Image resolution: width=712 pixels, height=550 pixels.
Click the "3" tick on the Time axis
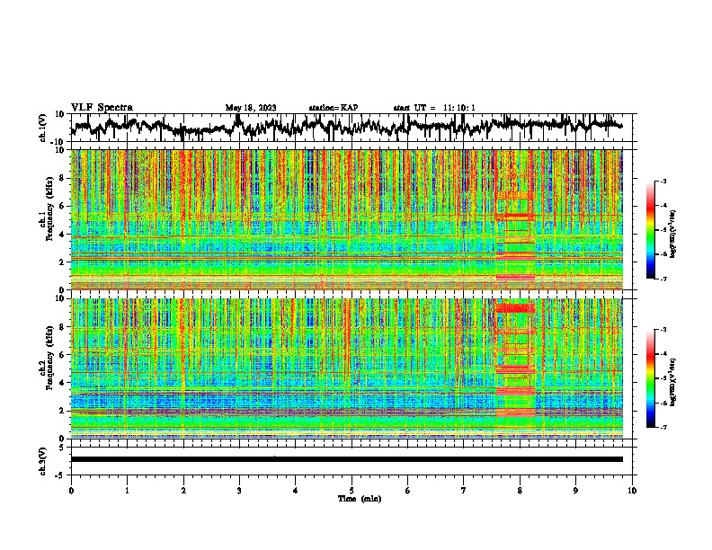[x=239, y=491]
